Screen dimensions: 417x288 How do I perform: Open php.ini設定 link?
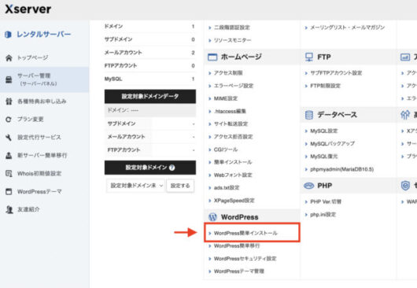[323, 215]
